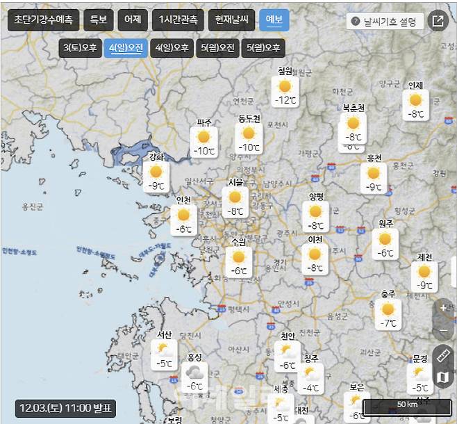This screenshot has width=457, height=424.
Task: Click the 세종 partly cloudy icon
Action: (281, 404)
